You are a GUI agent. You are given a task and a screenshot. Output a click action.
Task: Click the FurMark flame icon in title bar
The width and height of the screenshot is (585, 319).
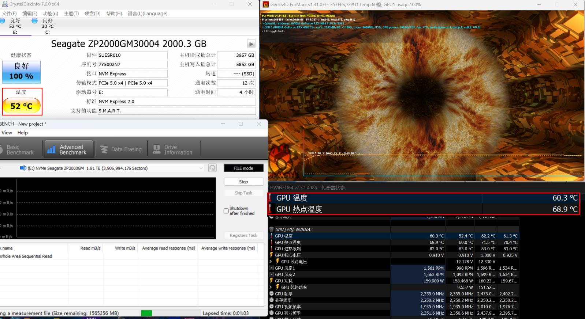coord(265,4)
